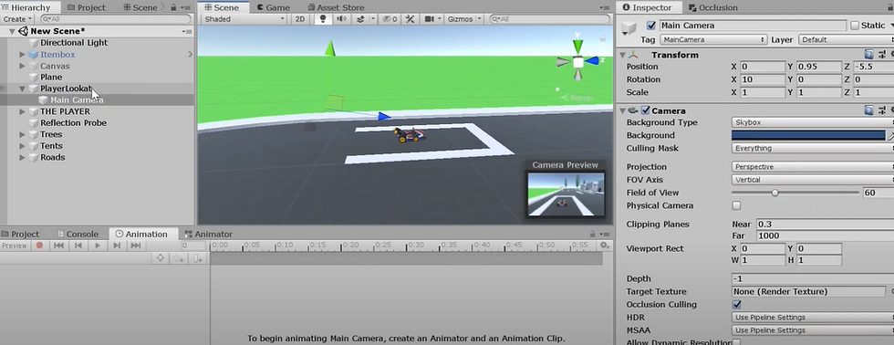The height and width of the screenshot is (345, 894).
Task: Expand the Trees hierarchy item
Action: 23,134
